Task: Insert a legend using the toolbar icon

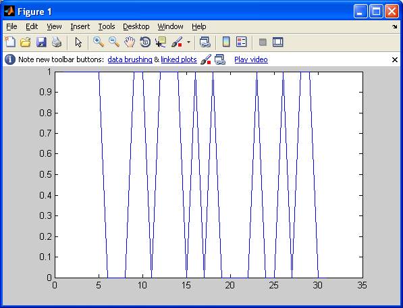Action: (x=242, y=42)
